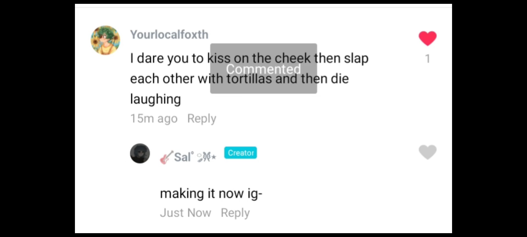Tap the blue Creator badge
Viewport: 527px width, 237px height.
(240, 153)
